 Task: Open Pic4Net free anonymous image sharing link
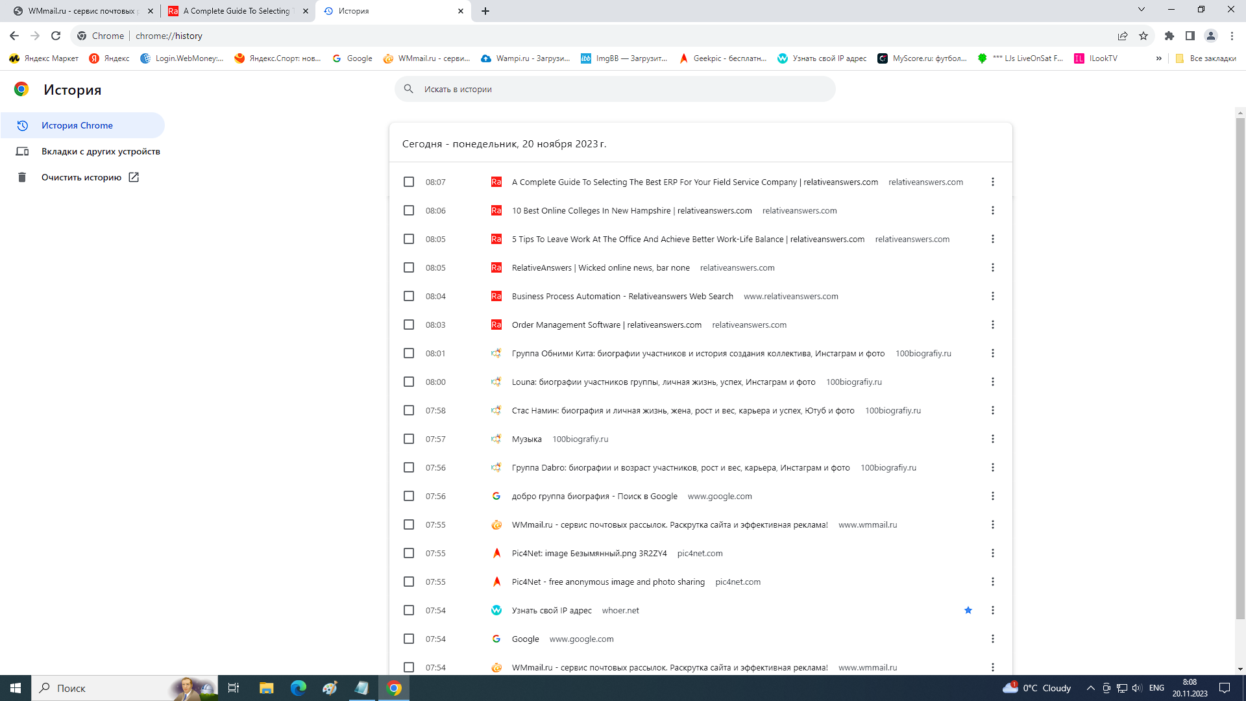point(608,582)
